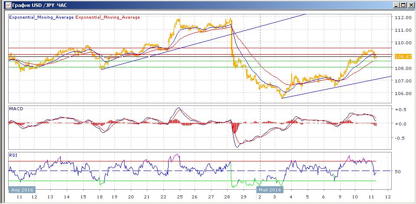Click the red Exponential_Moving_Average legend label
This screenshot has height=204, width=416.
[108, 17]
